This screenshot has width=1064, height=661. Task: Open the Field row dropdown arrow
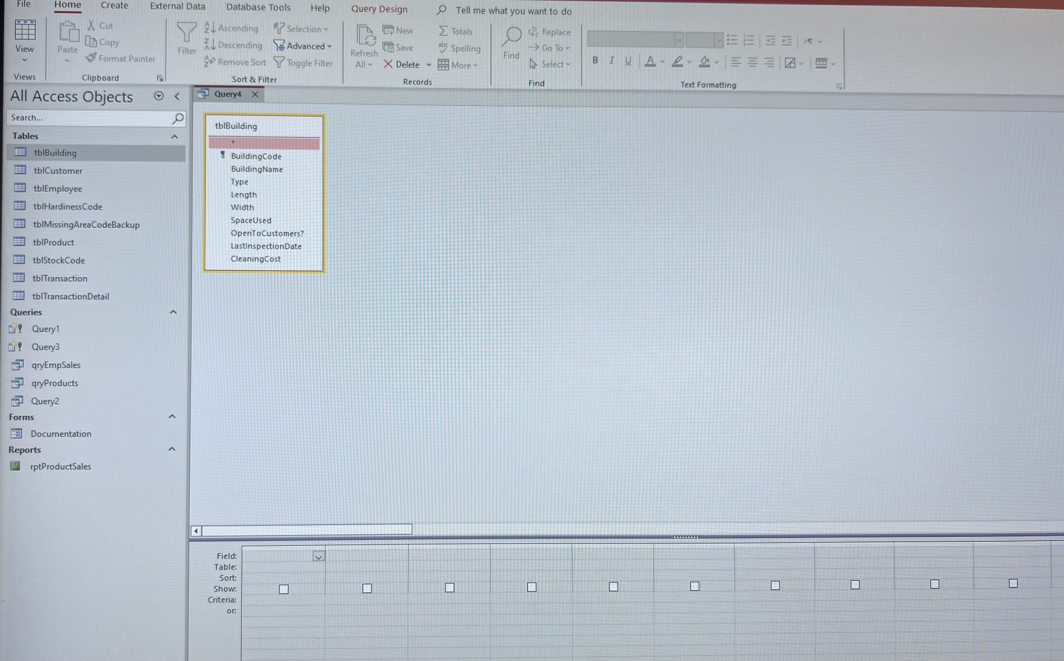point(319,557)
